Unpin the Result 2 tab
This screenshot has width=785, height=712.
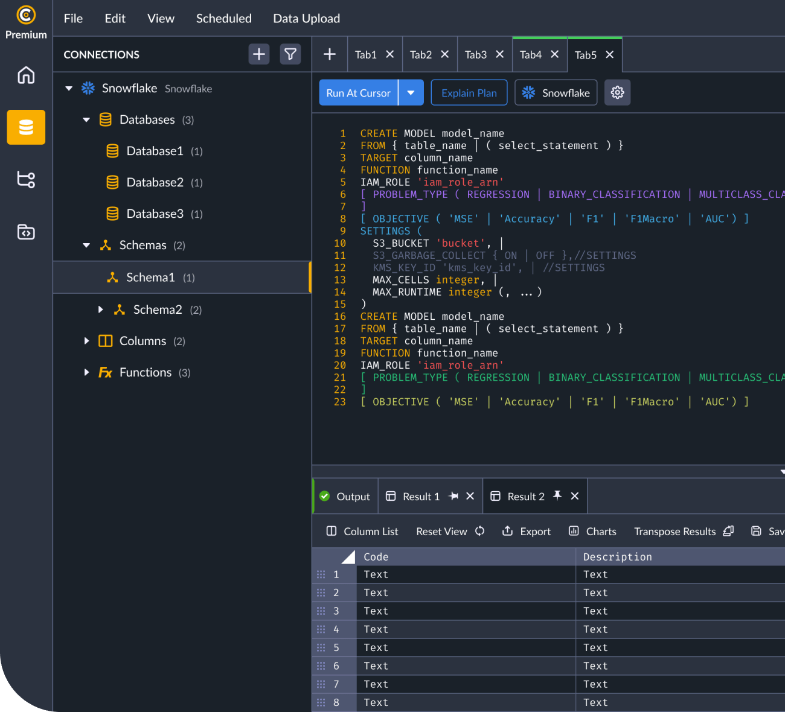(x=557, y=495)
